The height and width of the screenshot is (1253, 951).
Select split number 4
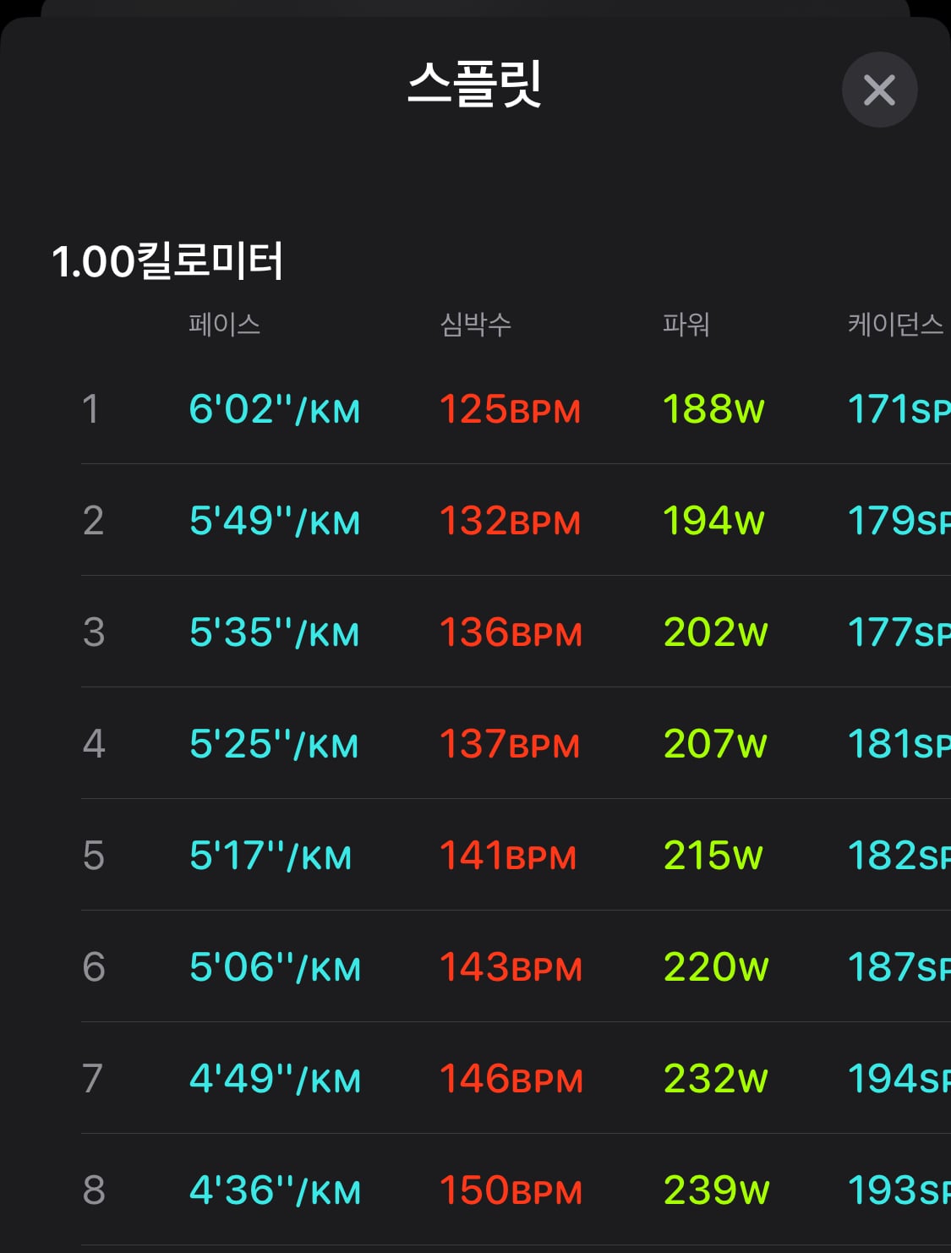(93, 744)
